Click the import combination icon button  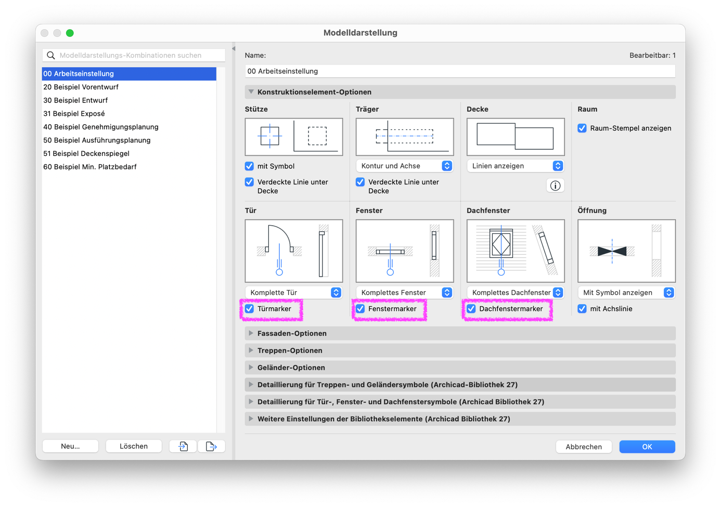tap(183, 446)
